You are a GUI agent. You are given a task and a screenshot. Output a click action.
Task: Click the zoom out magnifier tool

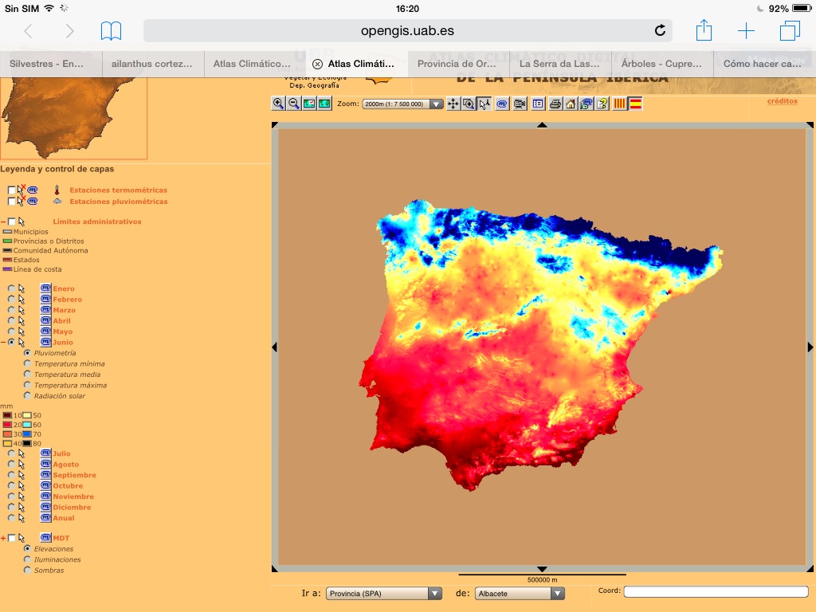point(294,104)
